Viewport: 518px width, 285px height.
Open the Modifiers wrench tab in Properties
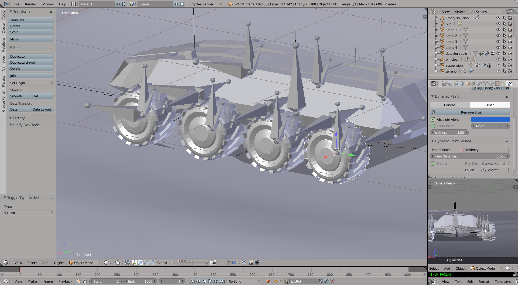[x=480, y=84]
